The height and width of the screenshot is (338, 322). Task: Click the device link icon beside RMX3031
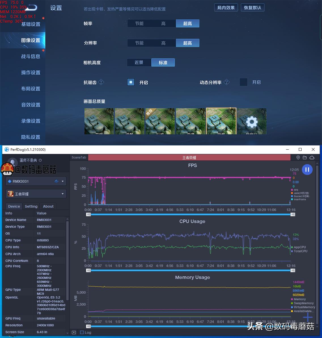[56, 181]
